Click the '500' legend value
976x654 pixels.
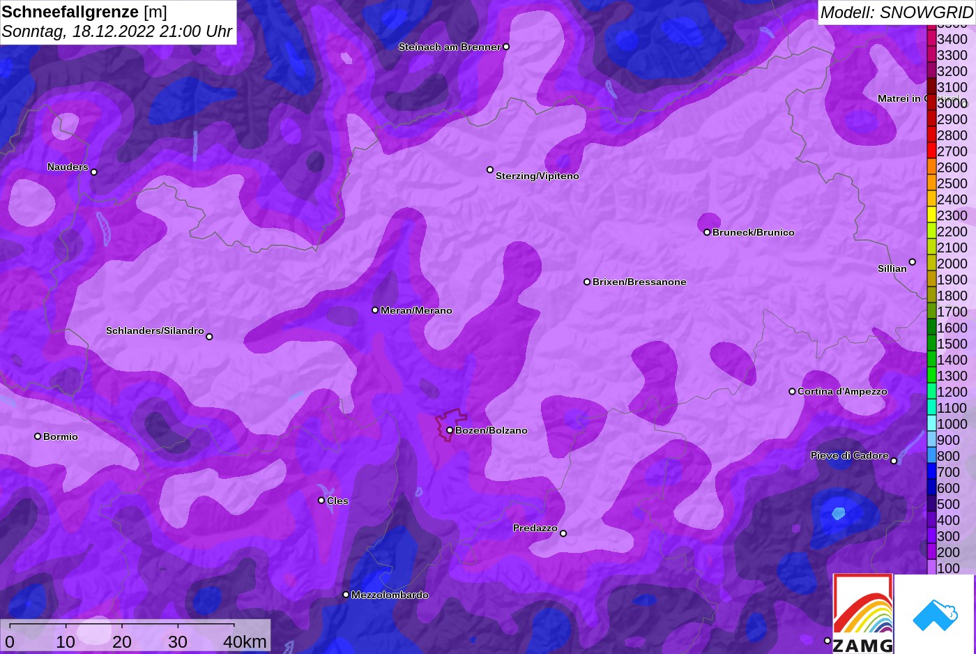949,504
